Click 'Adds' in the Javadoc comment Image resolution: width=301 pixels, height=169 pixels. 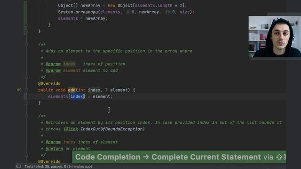[x=50, y=51]
